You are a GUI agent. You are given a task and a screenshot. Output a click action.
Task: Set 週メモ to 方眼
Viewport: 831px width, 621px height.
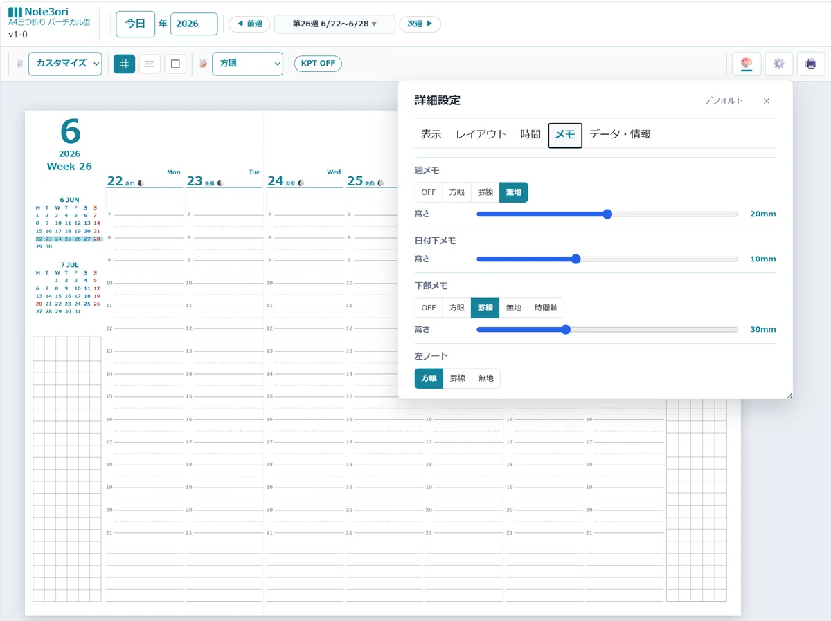(456, 192)
